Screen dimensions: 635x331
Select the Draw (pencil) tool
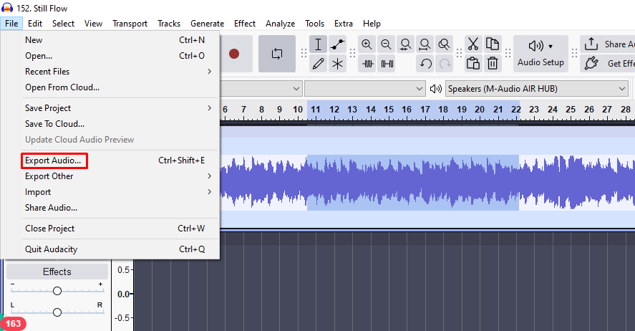click(x=319, y=64)
